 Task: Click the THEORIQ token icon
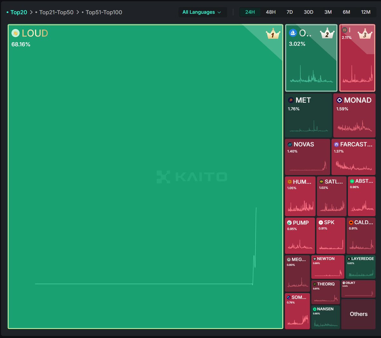315,284
